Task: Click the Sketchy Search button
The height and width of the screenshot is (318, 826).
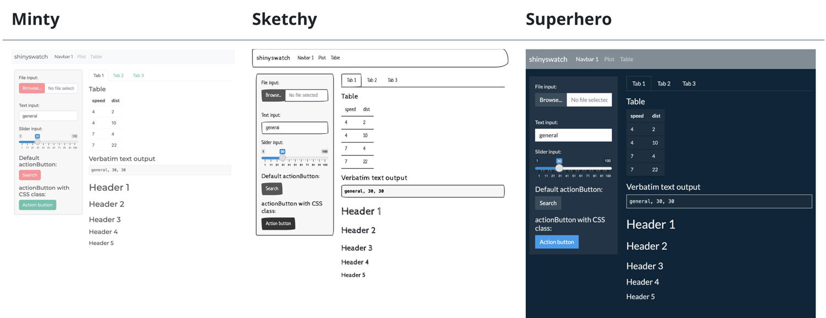Action: point(272,189)
